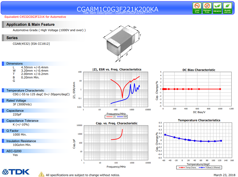This screenshot has height=177, width=238.
Task: Click the yellow warning triangle icon
Action: (41, 174)
